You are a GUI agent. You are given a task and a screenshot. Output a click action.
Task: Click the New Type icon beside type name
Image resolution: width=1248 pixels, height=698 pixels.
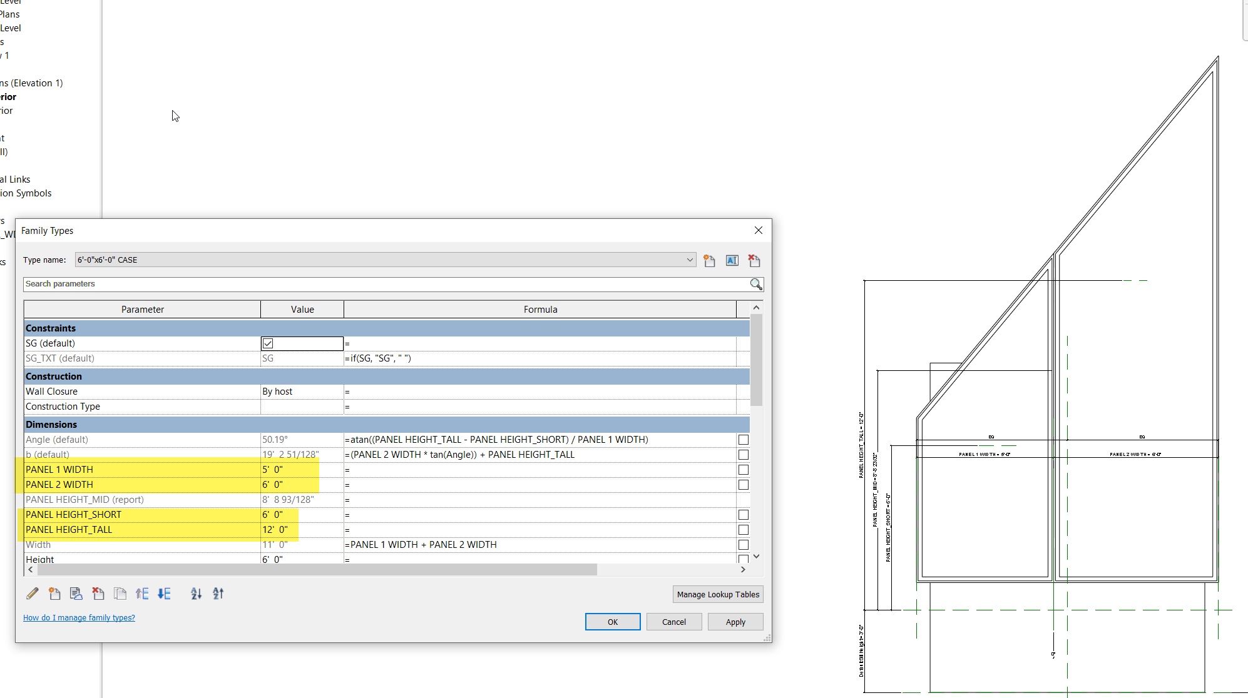[x=709, y=260]
